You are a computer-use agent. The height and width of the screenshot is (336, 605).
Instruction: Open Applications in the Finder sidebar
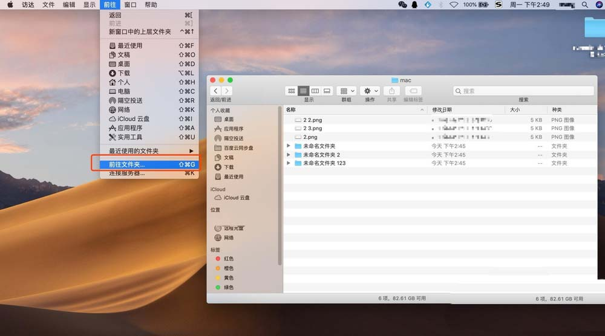pyautogui.click(x=233, y=129)
